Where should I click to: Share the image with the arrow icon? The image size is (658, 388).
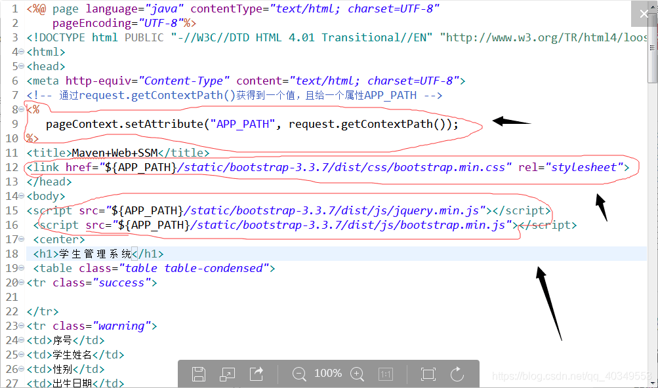tap(257, 374)
